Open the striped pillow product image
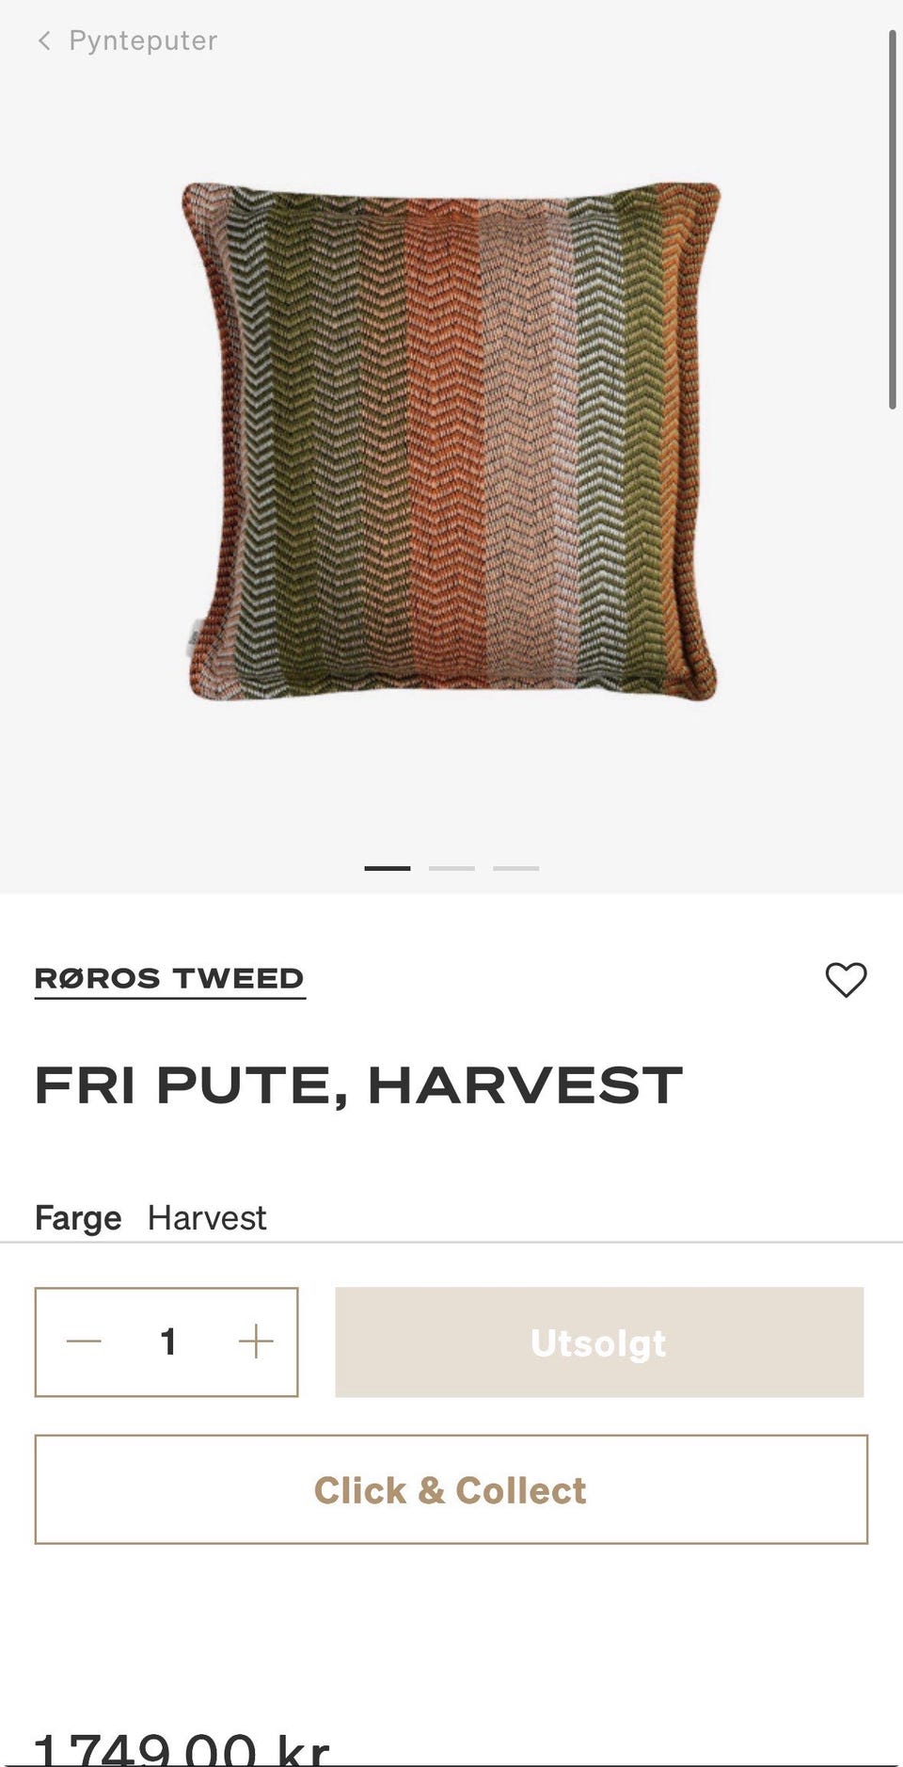The image size is (903, 1767). pyautogui.click(x=451, y=441)
